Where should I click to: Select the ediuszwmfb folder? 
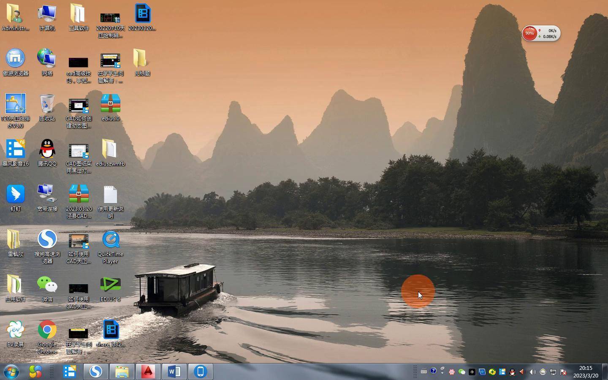click(x=110, y=152)
